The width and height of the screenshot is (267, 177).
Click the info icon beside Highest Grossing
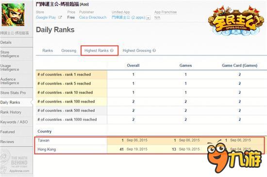click(154, 51)
